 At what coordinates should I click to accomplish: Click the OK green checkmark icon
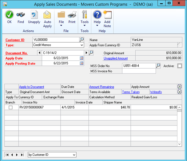click(9, 15)
